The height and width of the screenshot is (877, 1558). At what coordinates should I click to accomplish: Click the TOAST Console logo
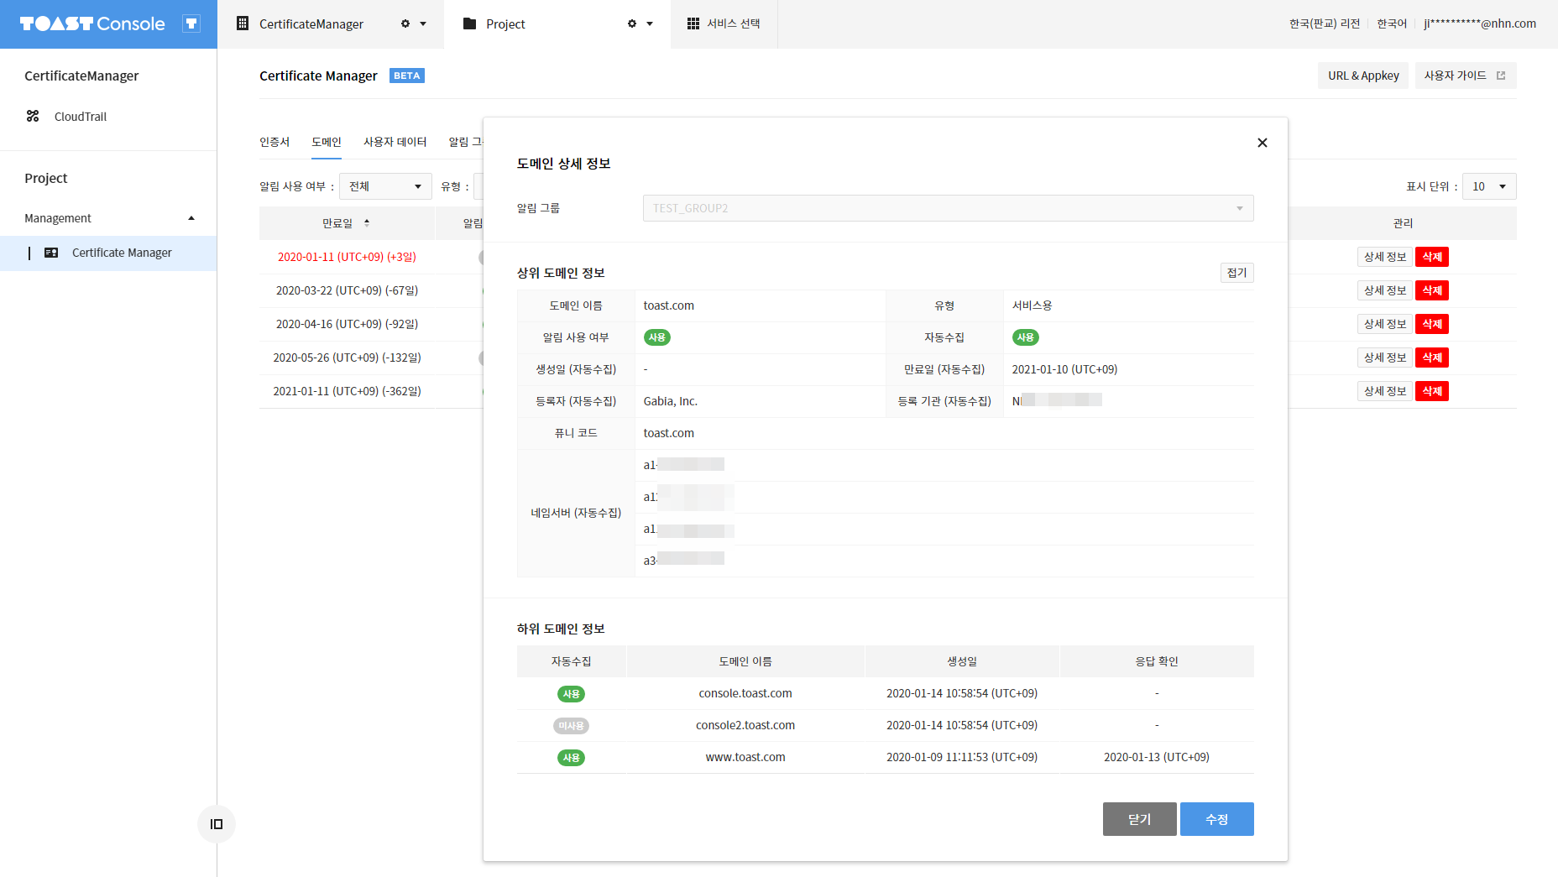[x=92, y=23]
